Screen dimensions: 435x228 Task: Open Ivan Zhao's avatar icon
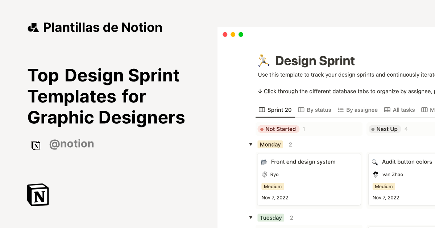tap(376, 174)
